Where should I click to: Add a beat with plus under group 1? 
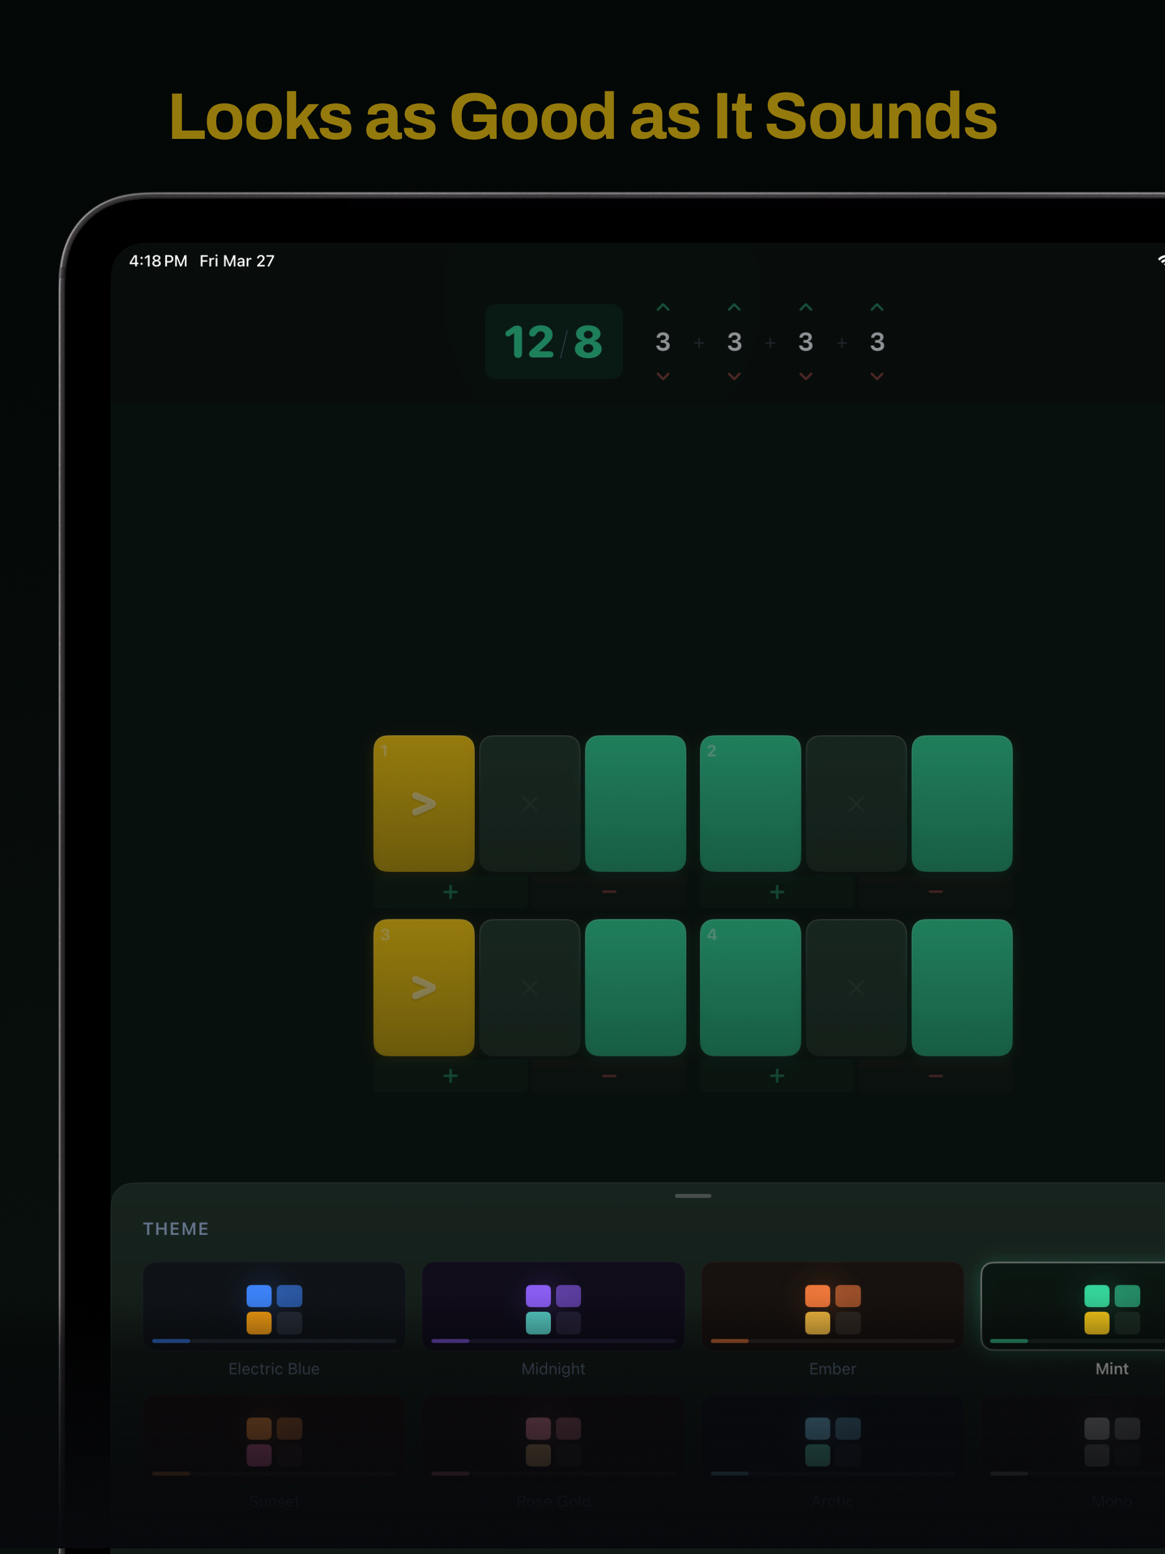point(450,892)
